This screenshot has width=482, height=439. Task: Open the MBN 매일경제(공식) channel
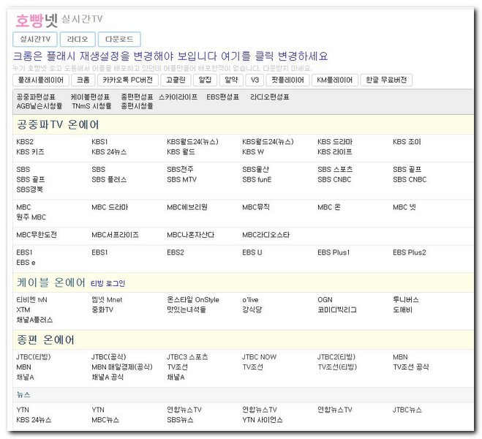point(122,367)
